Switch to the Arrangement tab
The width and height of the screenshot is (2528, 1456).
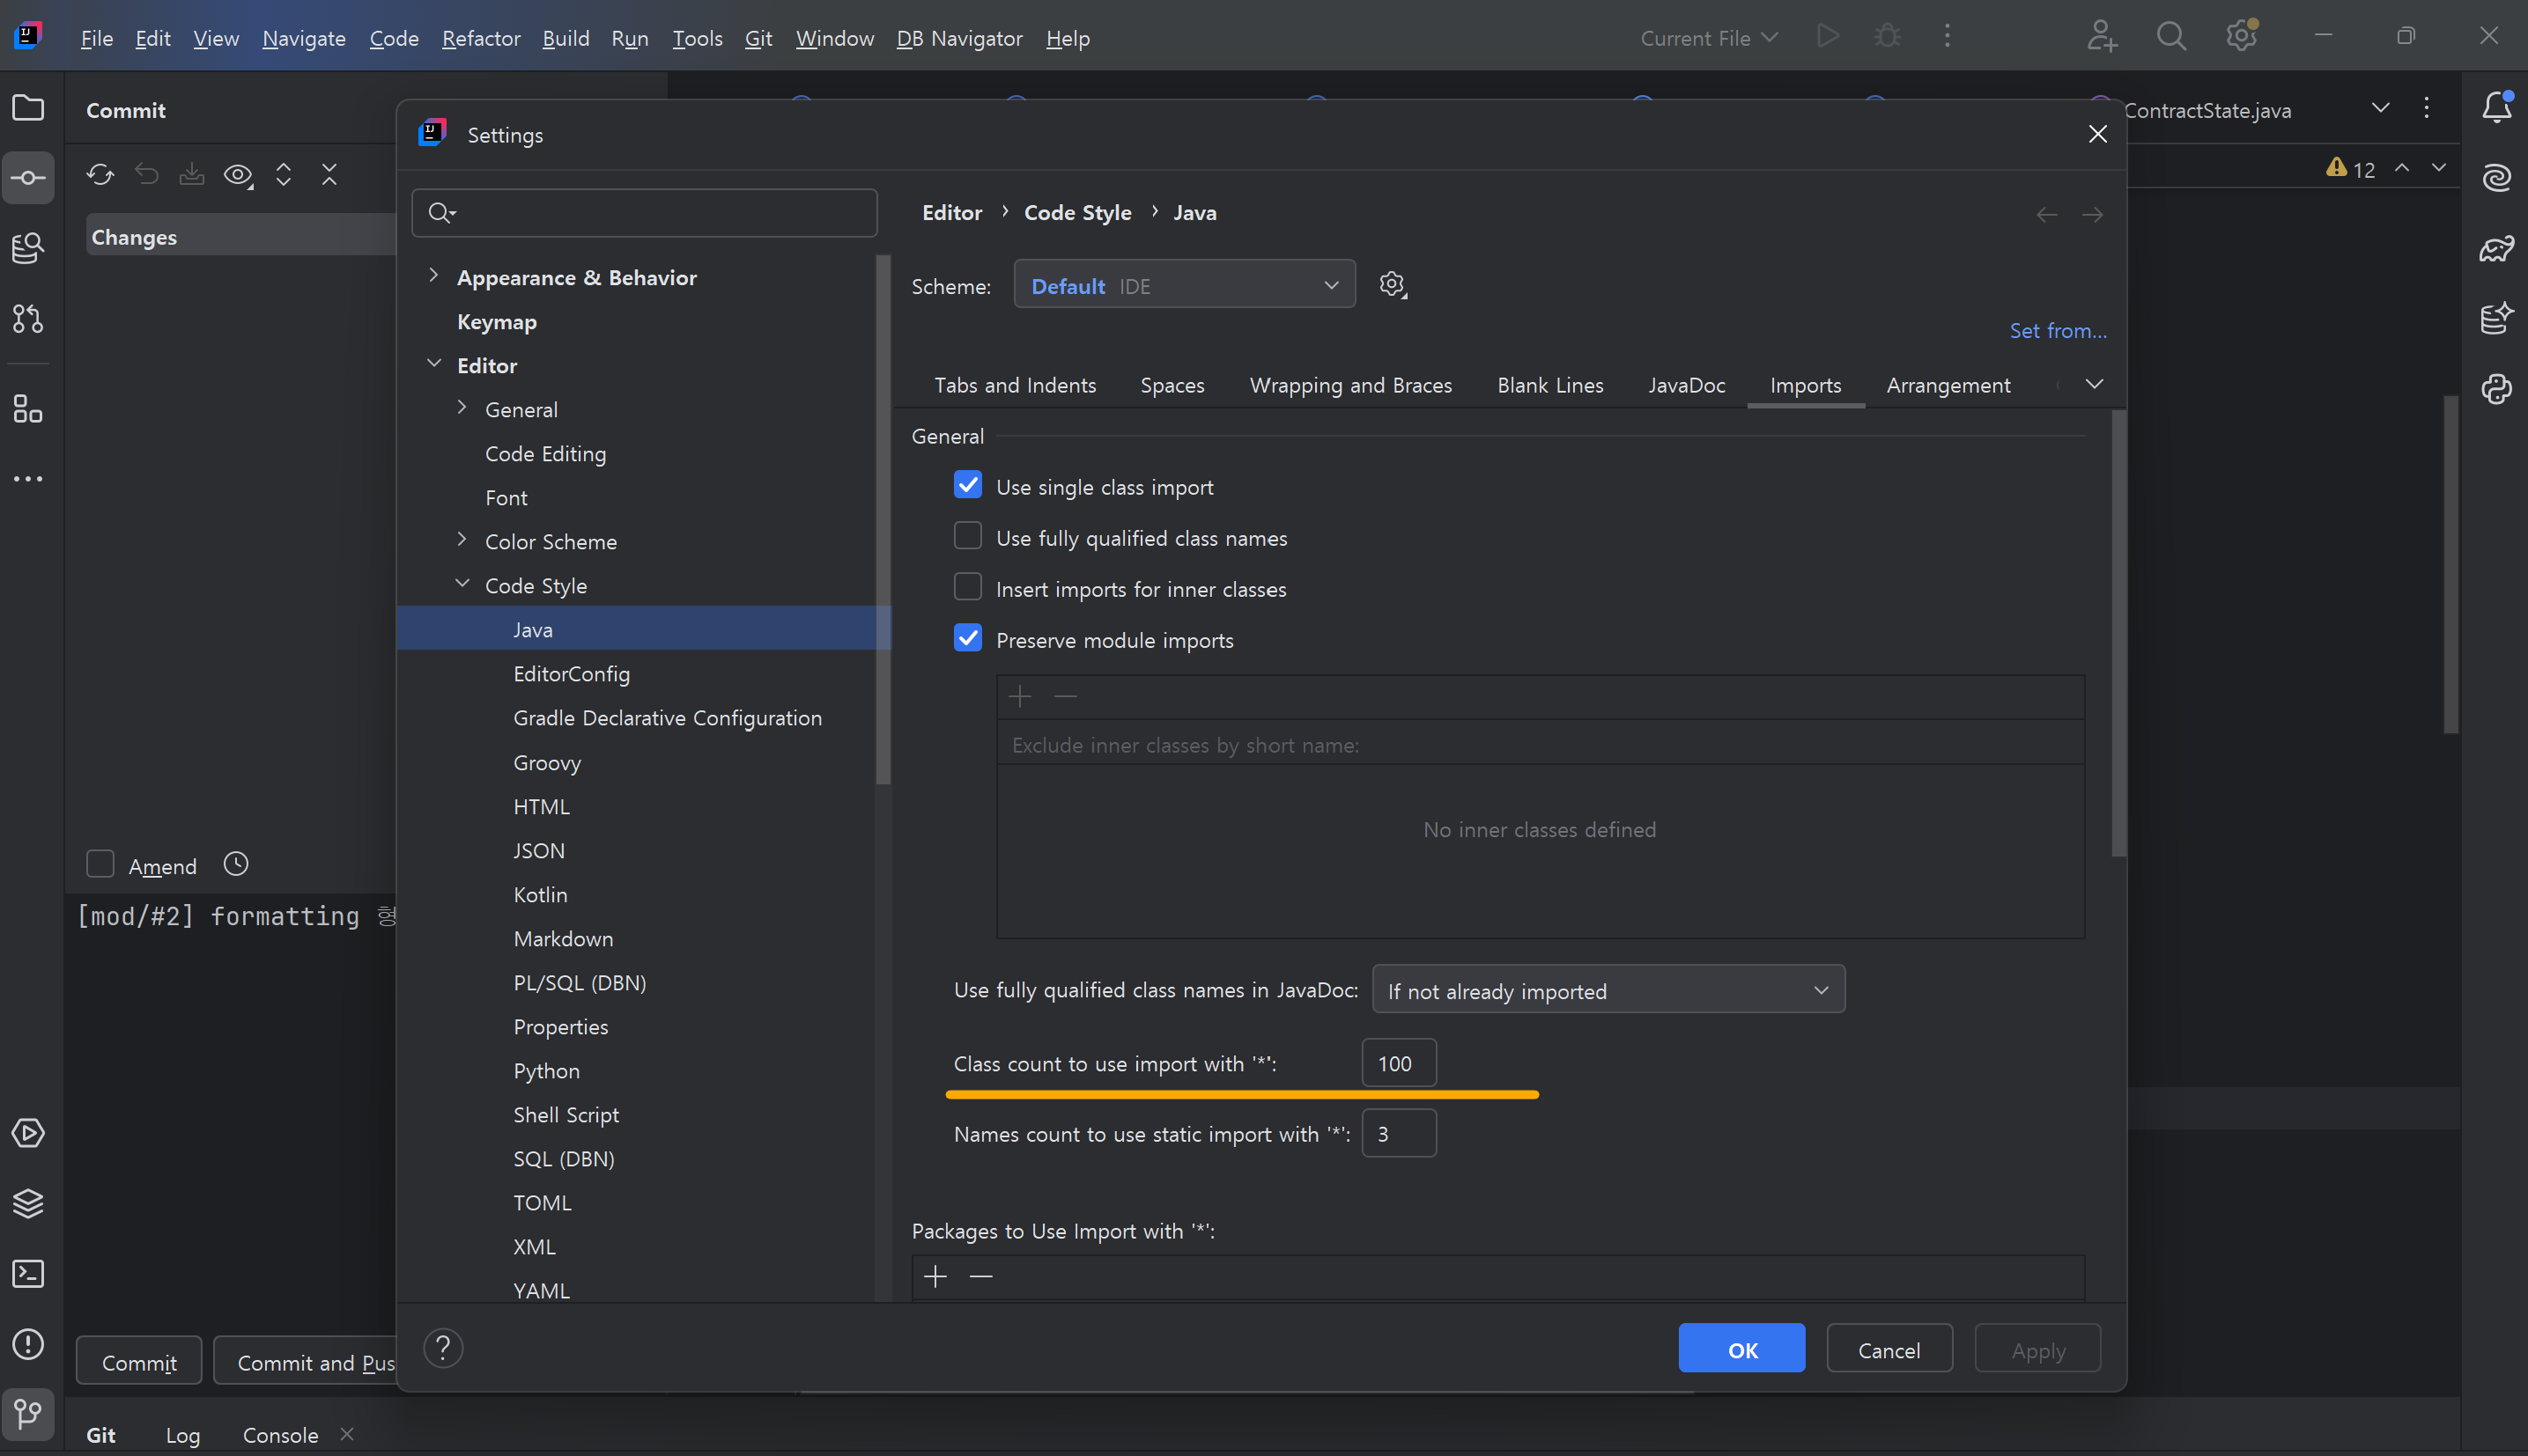(x=1948, y=385)
